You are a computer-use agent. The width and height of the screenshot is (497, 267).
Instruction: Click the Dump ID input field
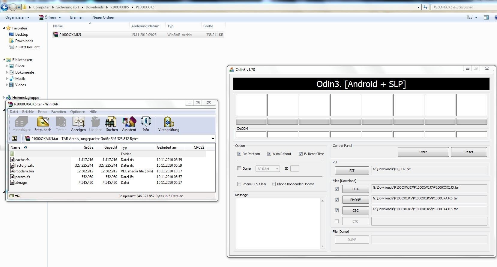tap(295, 169)
